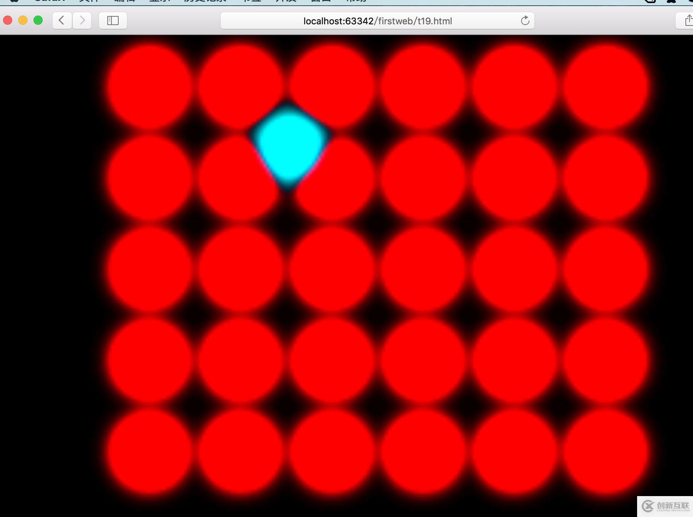The width and height of the screenshot is (693, 517).
Task: Click the Safari forward arrow button
Action: pyautogui.click(x=82, y=21)
